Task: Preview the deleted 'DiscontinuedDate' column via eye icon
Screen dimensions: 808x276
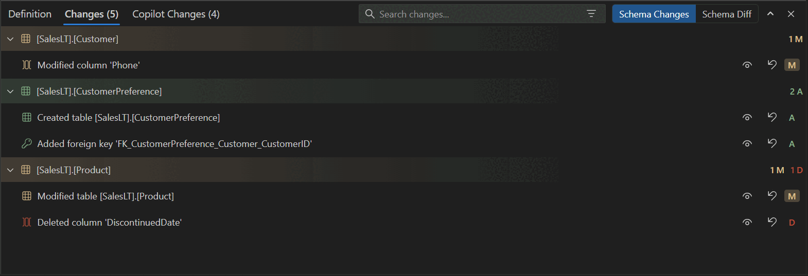Action: point(747,223)
